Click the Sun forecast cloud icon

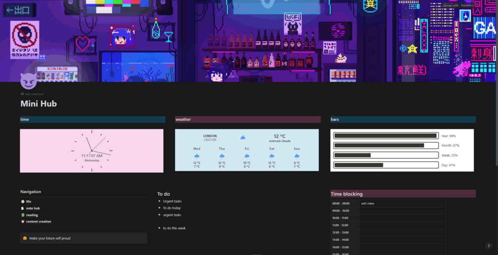coord(297,156)
